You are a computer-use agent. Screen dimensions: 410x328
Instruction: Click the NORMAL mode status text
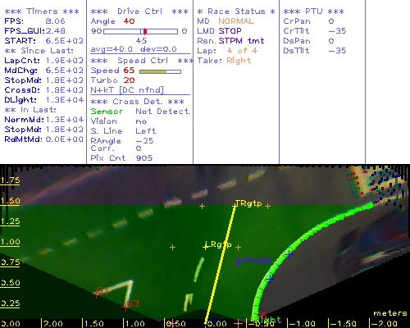tap(236, 21)
